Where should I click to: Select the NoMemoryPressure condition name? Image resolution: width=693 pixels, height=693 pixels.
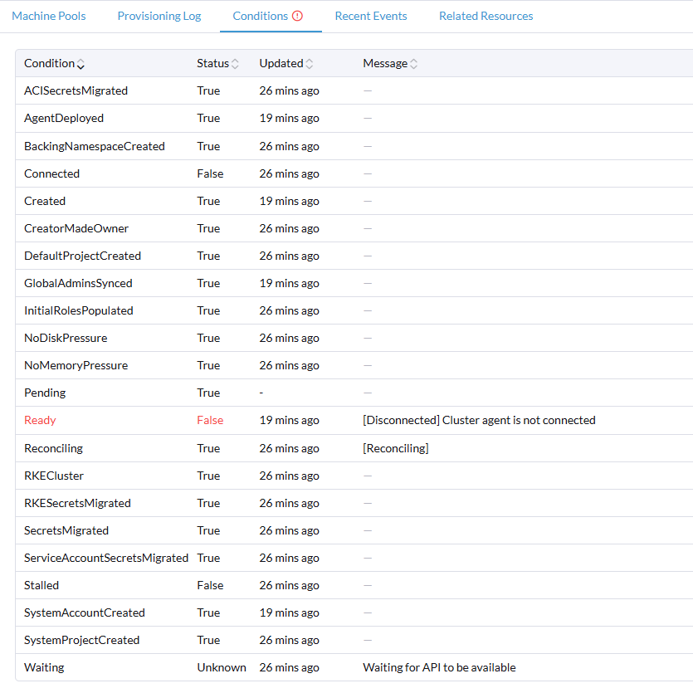(76, 365)
